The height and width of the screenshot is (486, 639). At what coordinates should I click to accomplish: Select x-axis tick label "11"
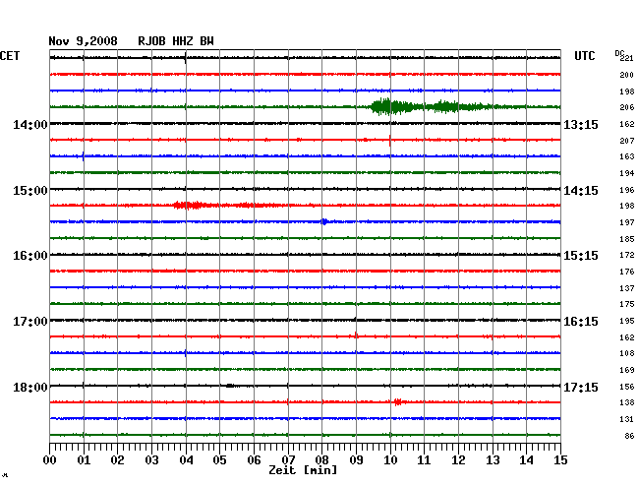[425, 460]
